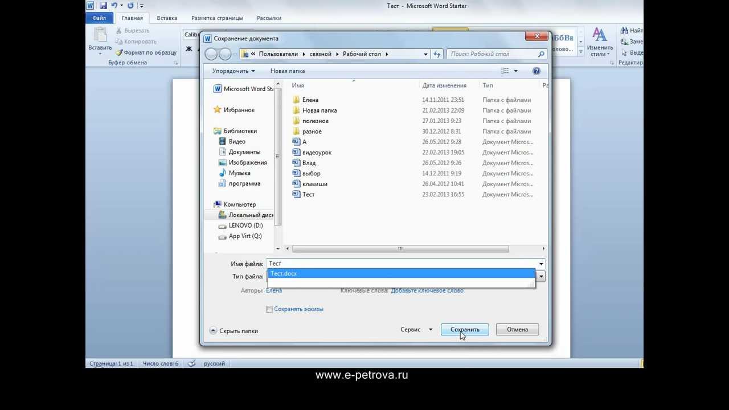
Task: Select программа in the navigation pane
Action: 240,183
